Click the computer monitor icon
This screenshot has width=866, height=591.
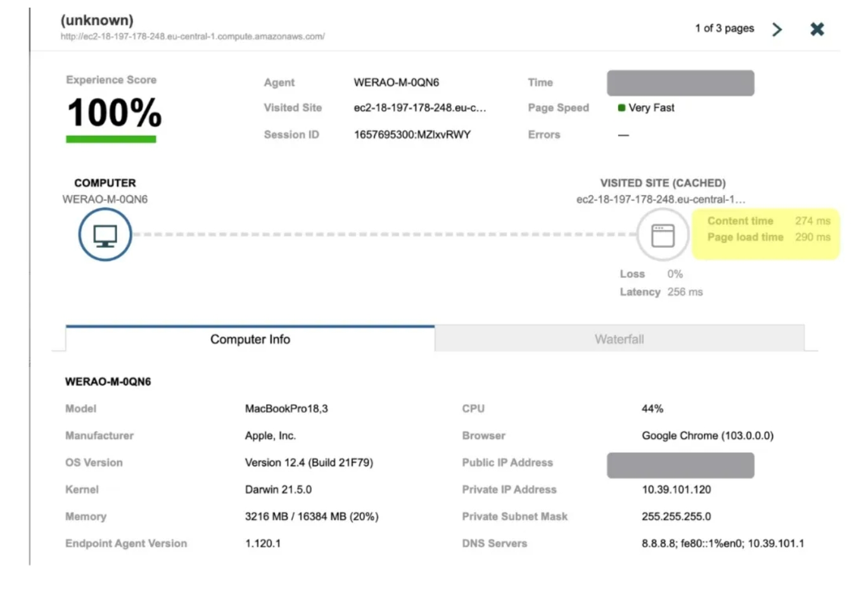pos(105,235)
